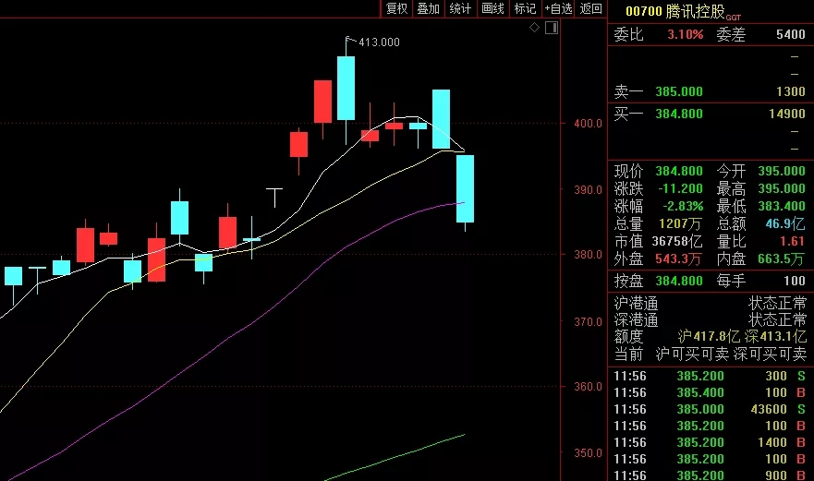Image resolution: width=814 pixels, height=481 pixels.
Task: Click the 400.0 price axis label
Action: point(589,123)
